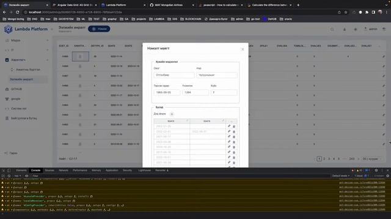Click the trash icon in the third dialog table row
The width and height of the screenshot is (391, 219).
pyautogui.click(x=234, y=137)
